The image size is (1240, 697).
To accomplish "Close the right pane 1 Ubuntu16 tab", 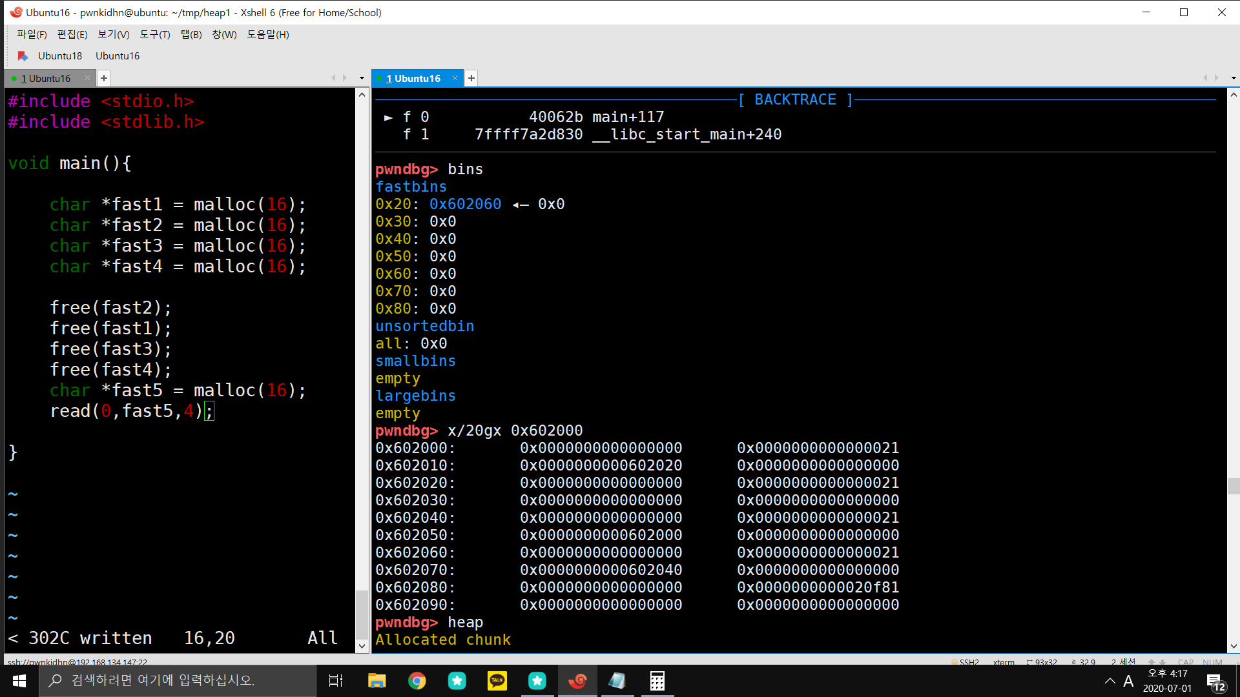I will pyautogui.click(x=455, y=78).
